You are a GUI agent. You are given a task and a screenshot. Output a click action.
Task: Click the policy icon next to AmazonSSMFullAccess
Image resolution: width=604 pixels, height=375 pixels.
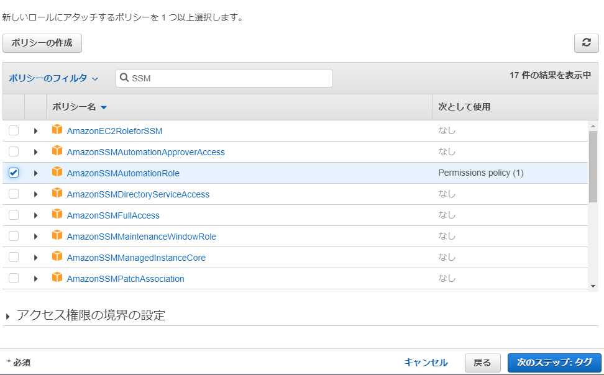[x=57, y=214]
